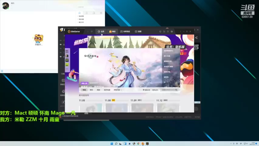
Task: Toggle the second eye visibility icon in the streaming app
Action: 61,44
